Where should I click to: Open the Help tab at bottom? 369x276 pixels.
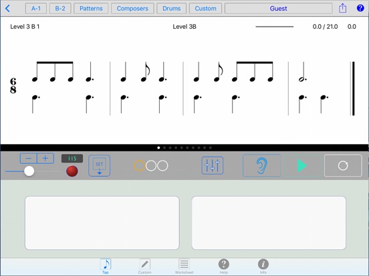click(x=223, y=267)
